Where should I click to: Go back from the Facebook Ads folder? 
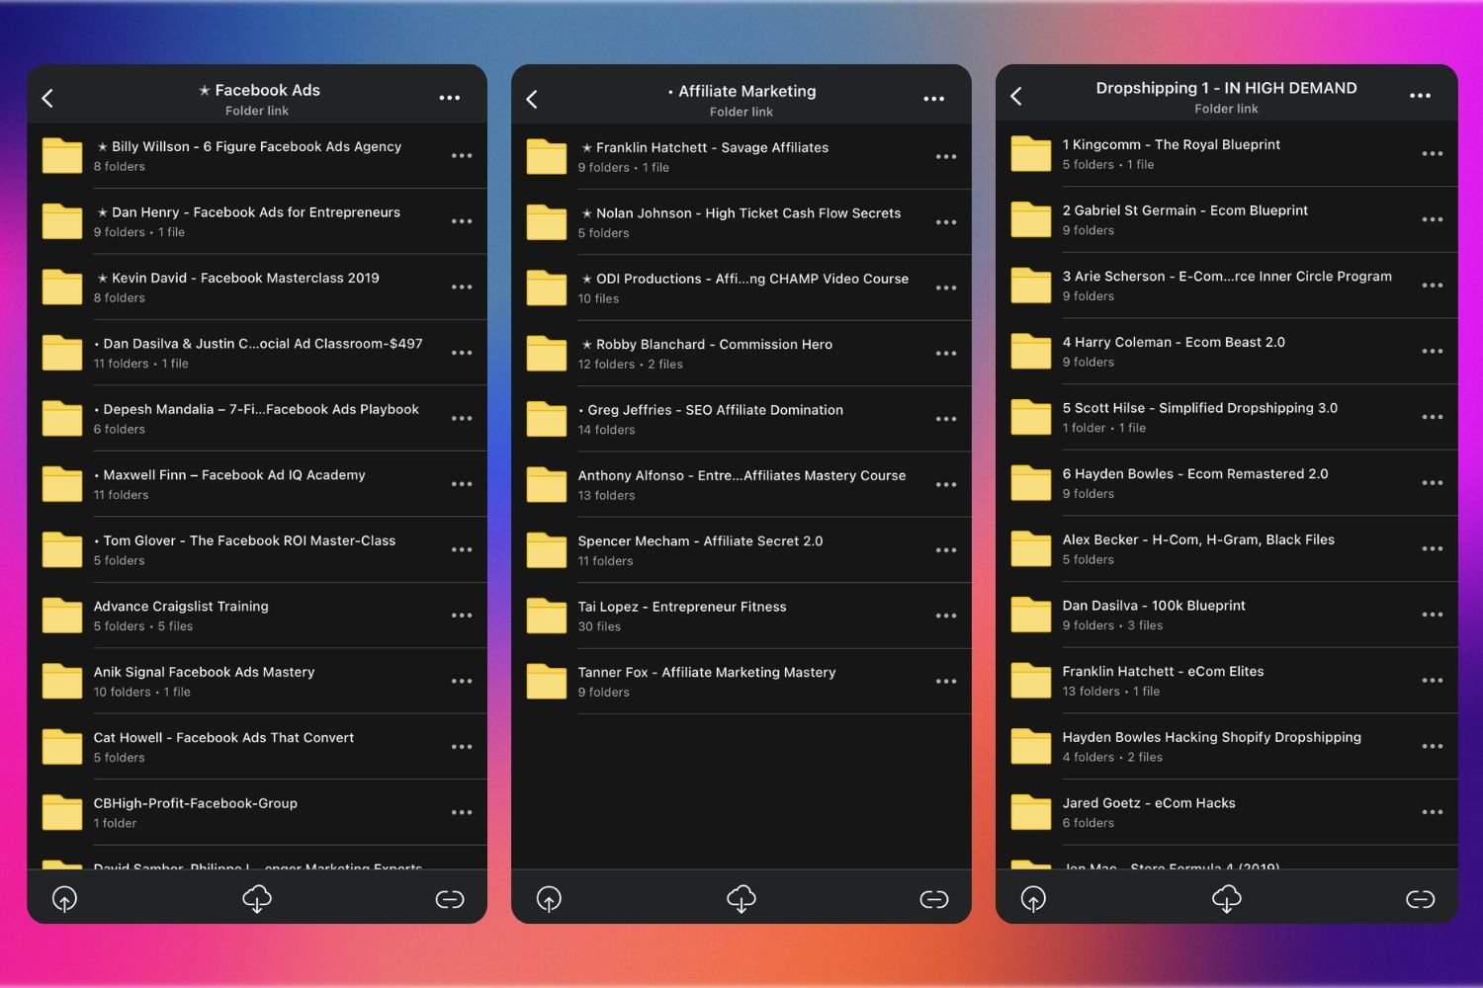[x=47, y=98]
